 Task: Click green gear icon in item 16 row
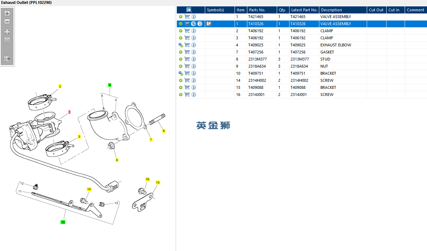(181, 95)
